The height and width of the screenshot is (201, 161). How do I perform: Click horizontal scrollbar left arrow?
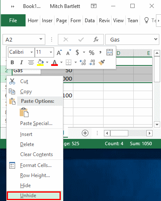(107, 133)
